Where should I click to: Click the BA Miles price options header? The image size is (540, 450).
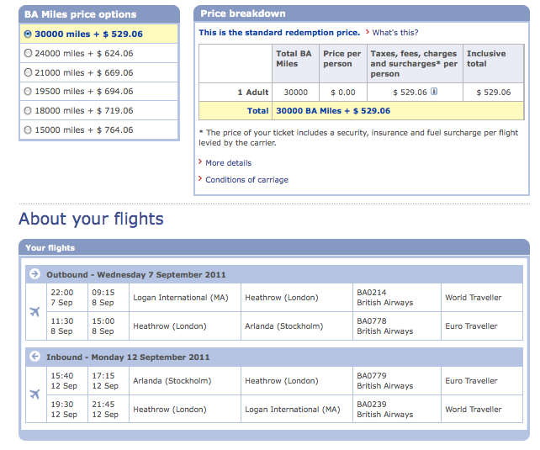coord(80,14)
